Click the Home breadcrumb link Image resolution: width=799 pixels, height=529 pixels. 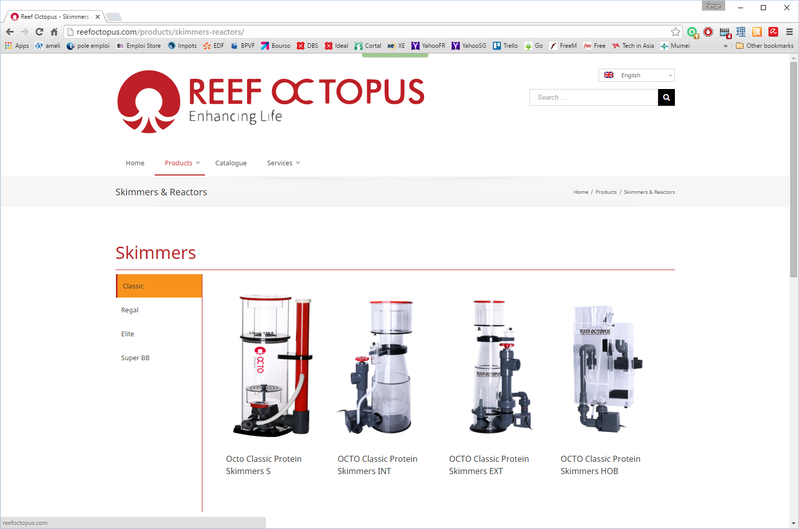click(x=581, y=192)
